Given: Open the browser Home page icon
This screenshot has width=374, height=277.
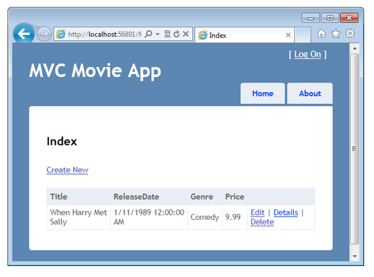Looking at the screenshot, I should click(321, 34).
